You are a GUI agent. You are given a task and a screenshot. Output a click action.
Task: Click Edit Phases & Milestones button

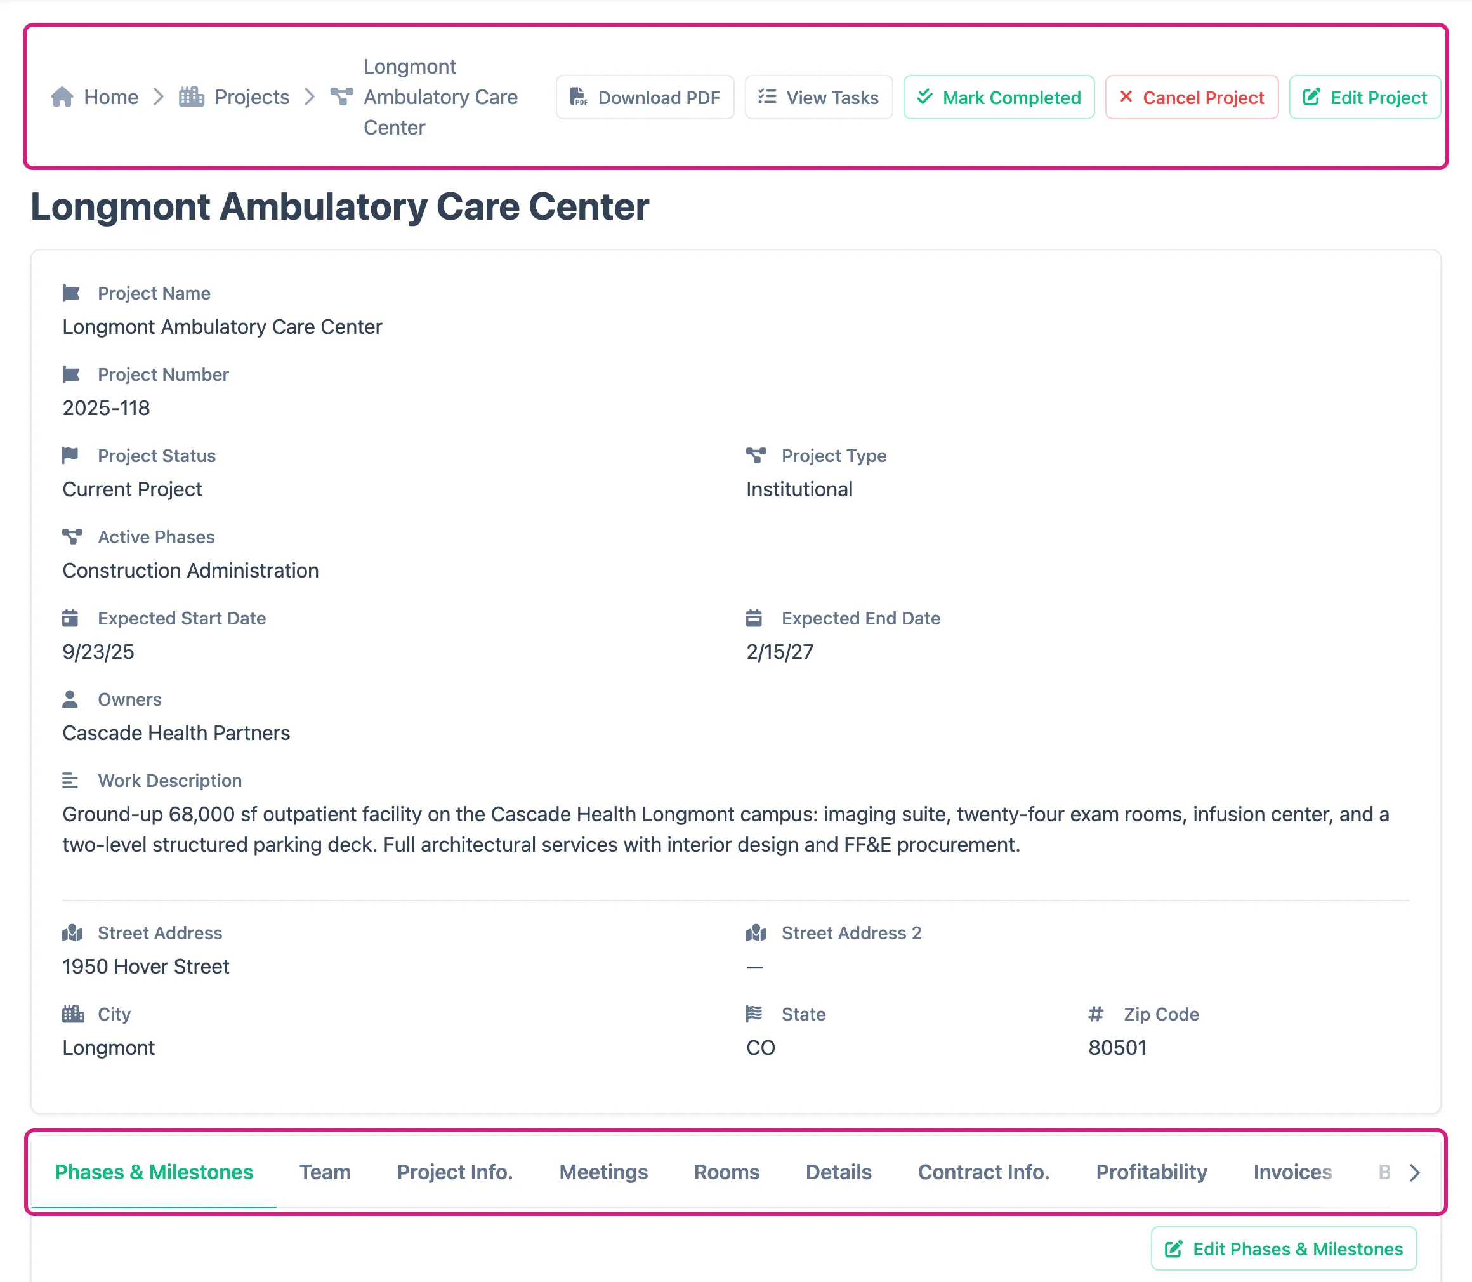click(x=1284, y=1249)
